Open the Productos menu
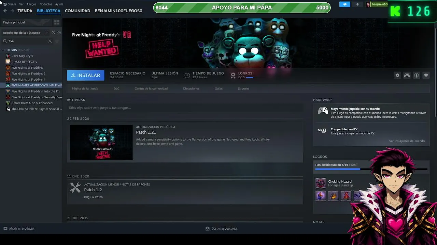 (46, 4)
